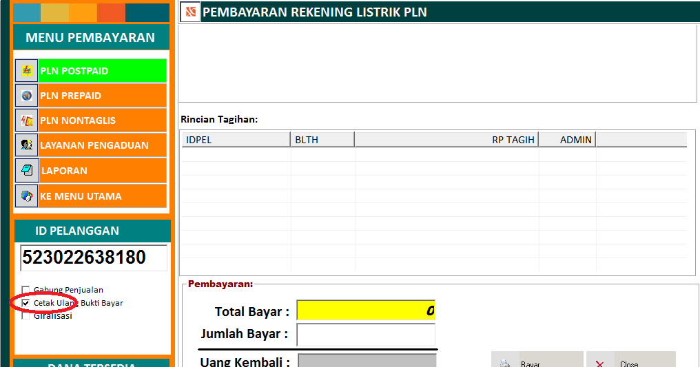Open the PLN NONTAGLIS menu
Image resolution: width=700 pixels, height=367 pixels.
click(102, 120)
